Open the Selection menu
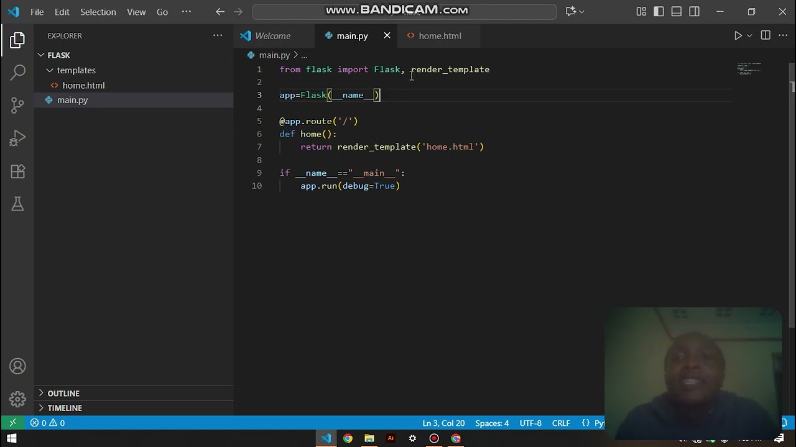This screenshot has width=796, height=447. coord(98,12)
